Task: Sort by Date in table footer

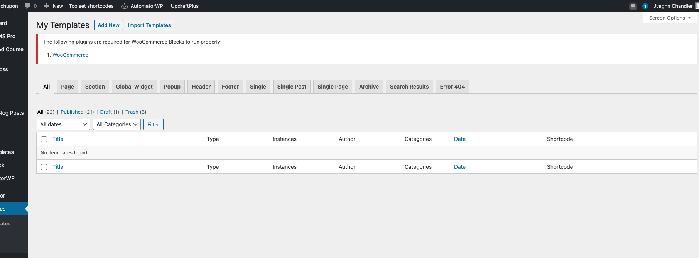Action: pos(460,167)
